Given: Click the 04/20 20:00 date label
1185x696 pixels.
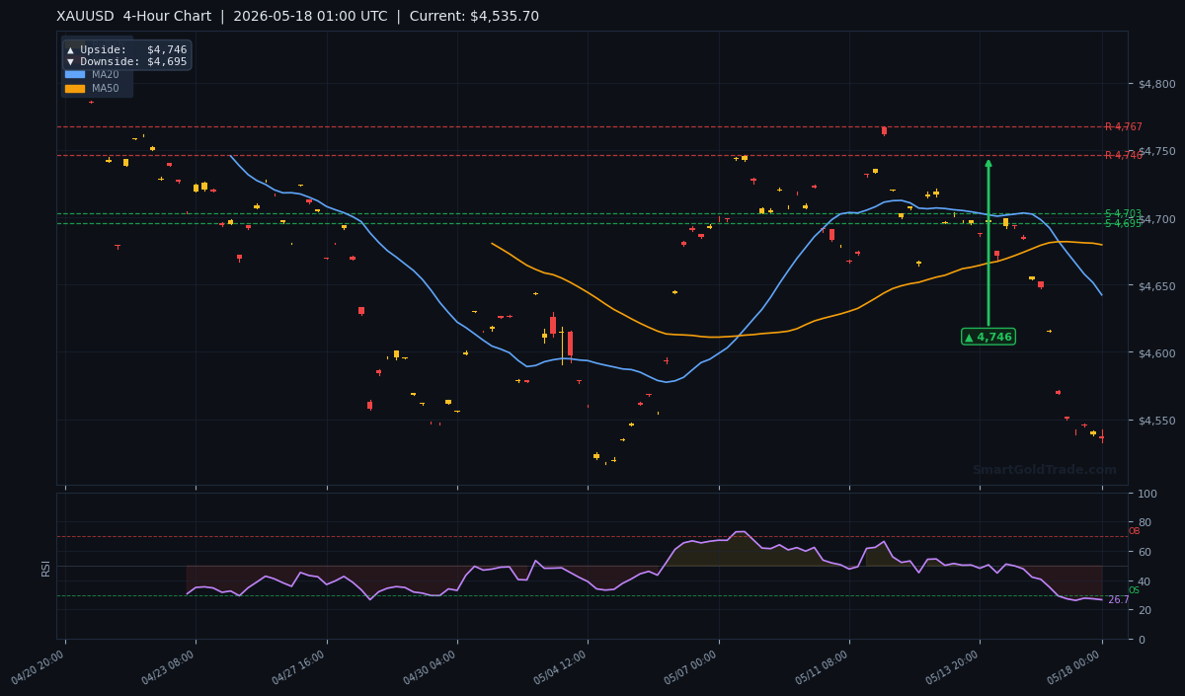Looking at the screenshot, I should click(39, 668).
